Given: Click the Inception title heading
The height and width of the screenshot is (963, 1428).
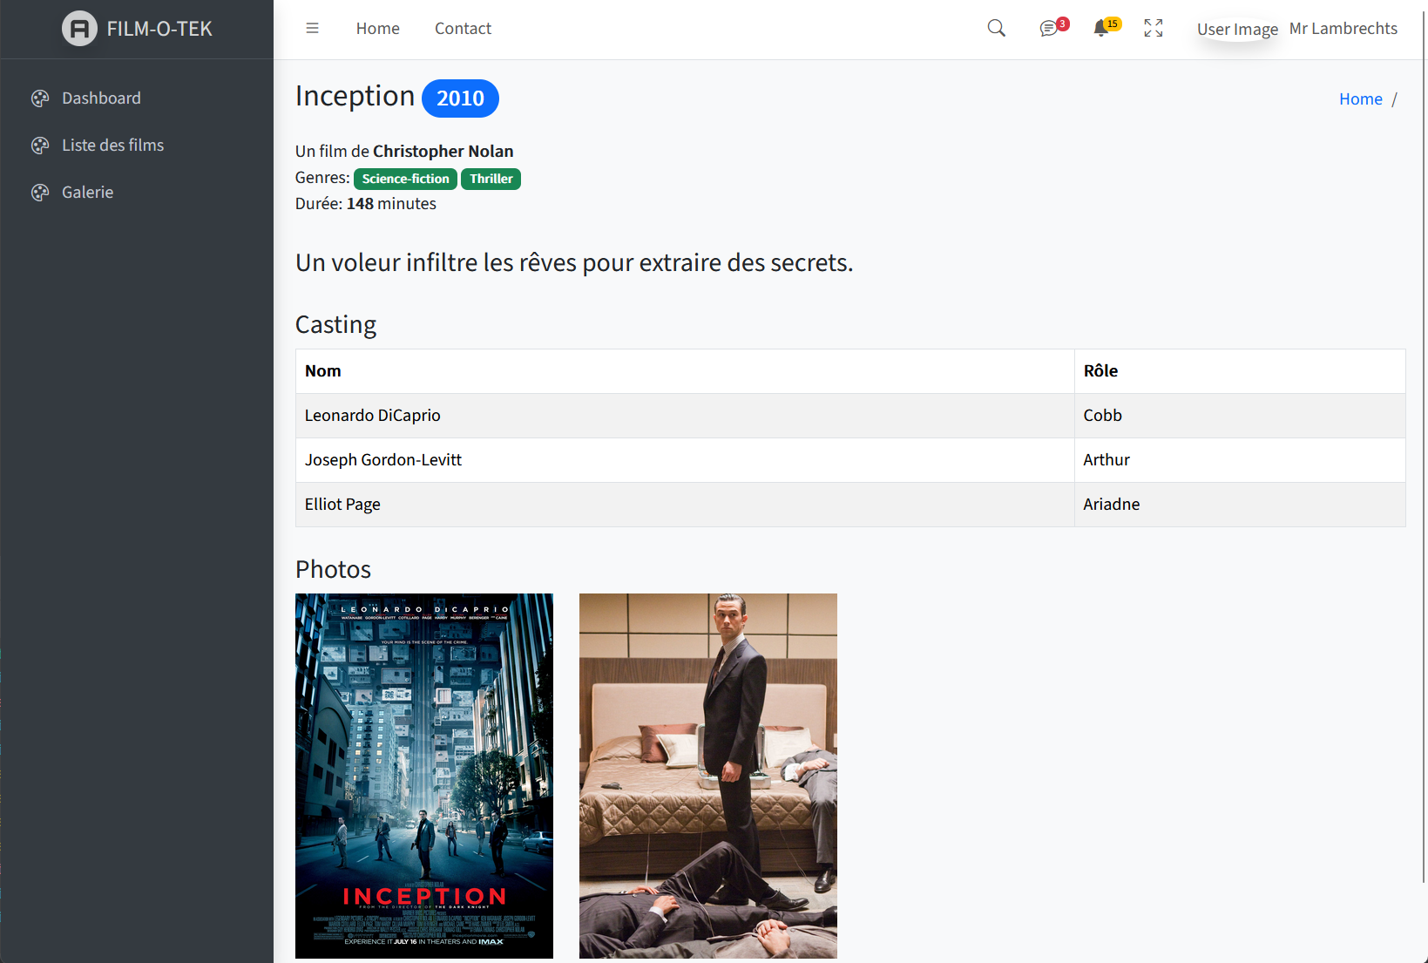Looking at the screenshot, I should pyautogui.click(x=355, y=96).
